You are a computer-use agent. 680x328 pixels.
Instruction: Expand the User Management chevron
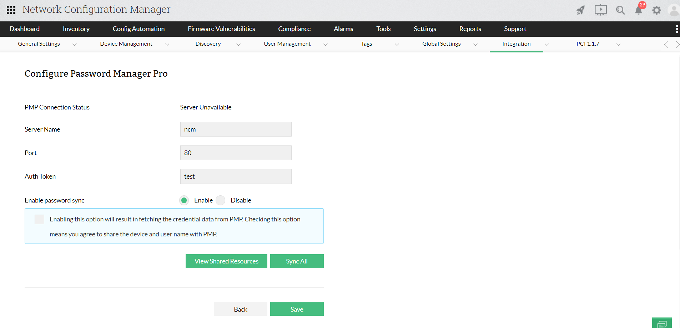click(326, 44)
